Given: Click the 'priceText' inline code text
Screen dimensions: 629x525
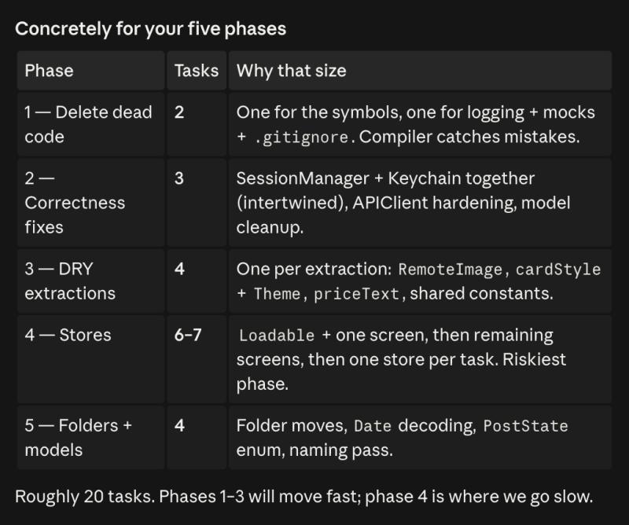Looking at the screenshot, I should 356,294.
